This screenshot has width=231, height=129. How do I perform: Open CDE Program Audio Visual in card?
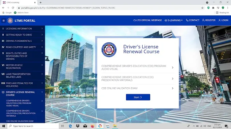(138, 67)
